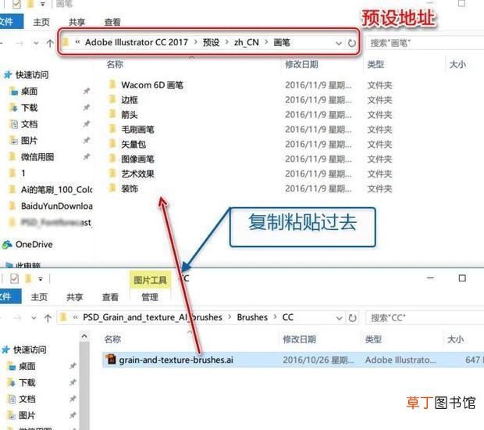Refresh the 画笔 folder view
Screen dimensions: 484x430
[x=351, y=43]
